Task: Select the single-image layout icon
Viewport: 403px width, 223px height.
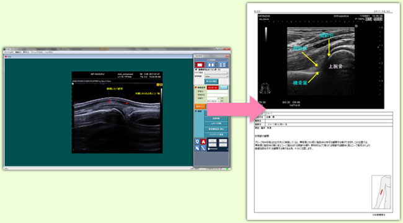Action: [200, 65]
